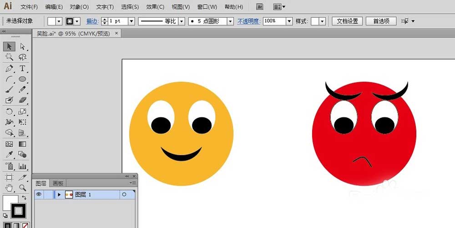Select the Pencil tool
The image size is (455, 228).
coord(22,90)
